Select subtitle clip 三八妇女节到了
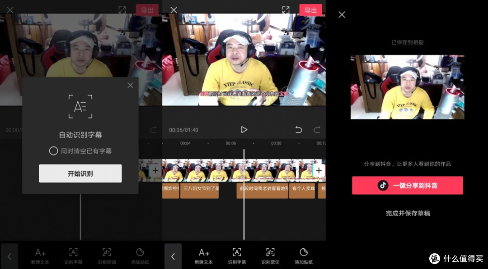 (x=200, y=191)
